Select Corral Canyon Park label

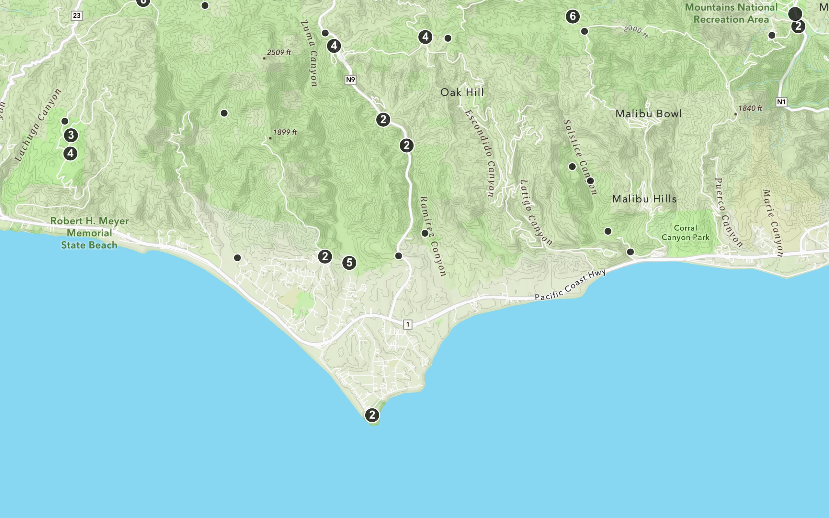(685, 232)
